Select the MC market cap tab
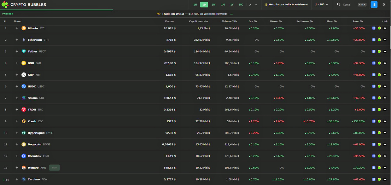This screenshot has width=391, height=185. click(x=241, y=5)
